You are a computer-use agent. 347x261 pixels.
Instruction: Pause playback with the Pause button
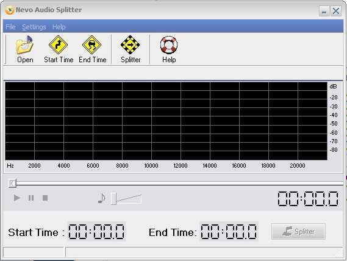pyautogui.click(x=31, y=198)
